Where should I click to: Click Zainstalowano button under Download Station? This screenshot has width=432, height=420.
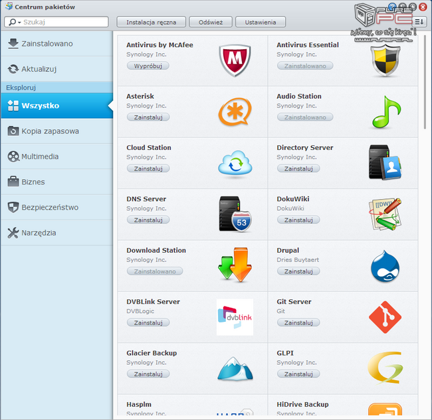tap(155, 271)
